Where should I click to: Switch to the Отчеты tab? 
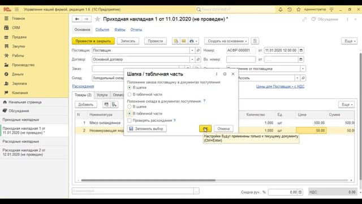coord(136,29)
